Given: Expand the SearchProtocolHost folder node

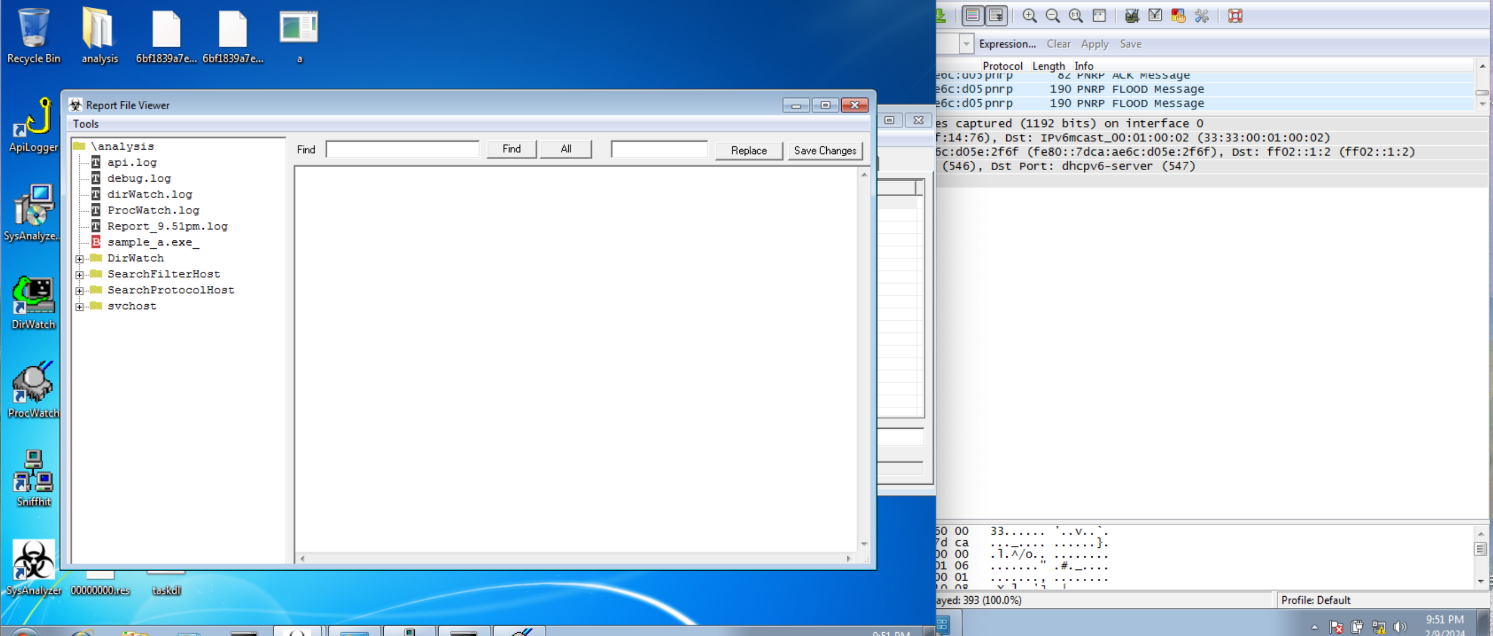Looking at the screenshot, I should click(79, 291).
